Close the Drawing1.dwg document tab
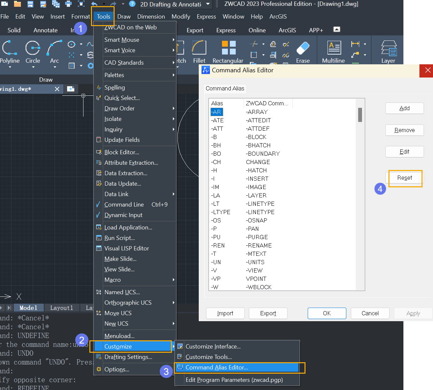Screen dimensions: 433x390 (57, 89)
